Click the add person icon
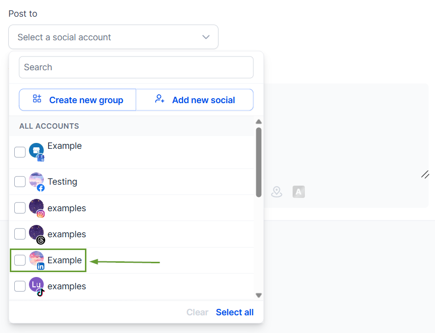The image size is (435, 333). point(160,99)
